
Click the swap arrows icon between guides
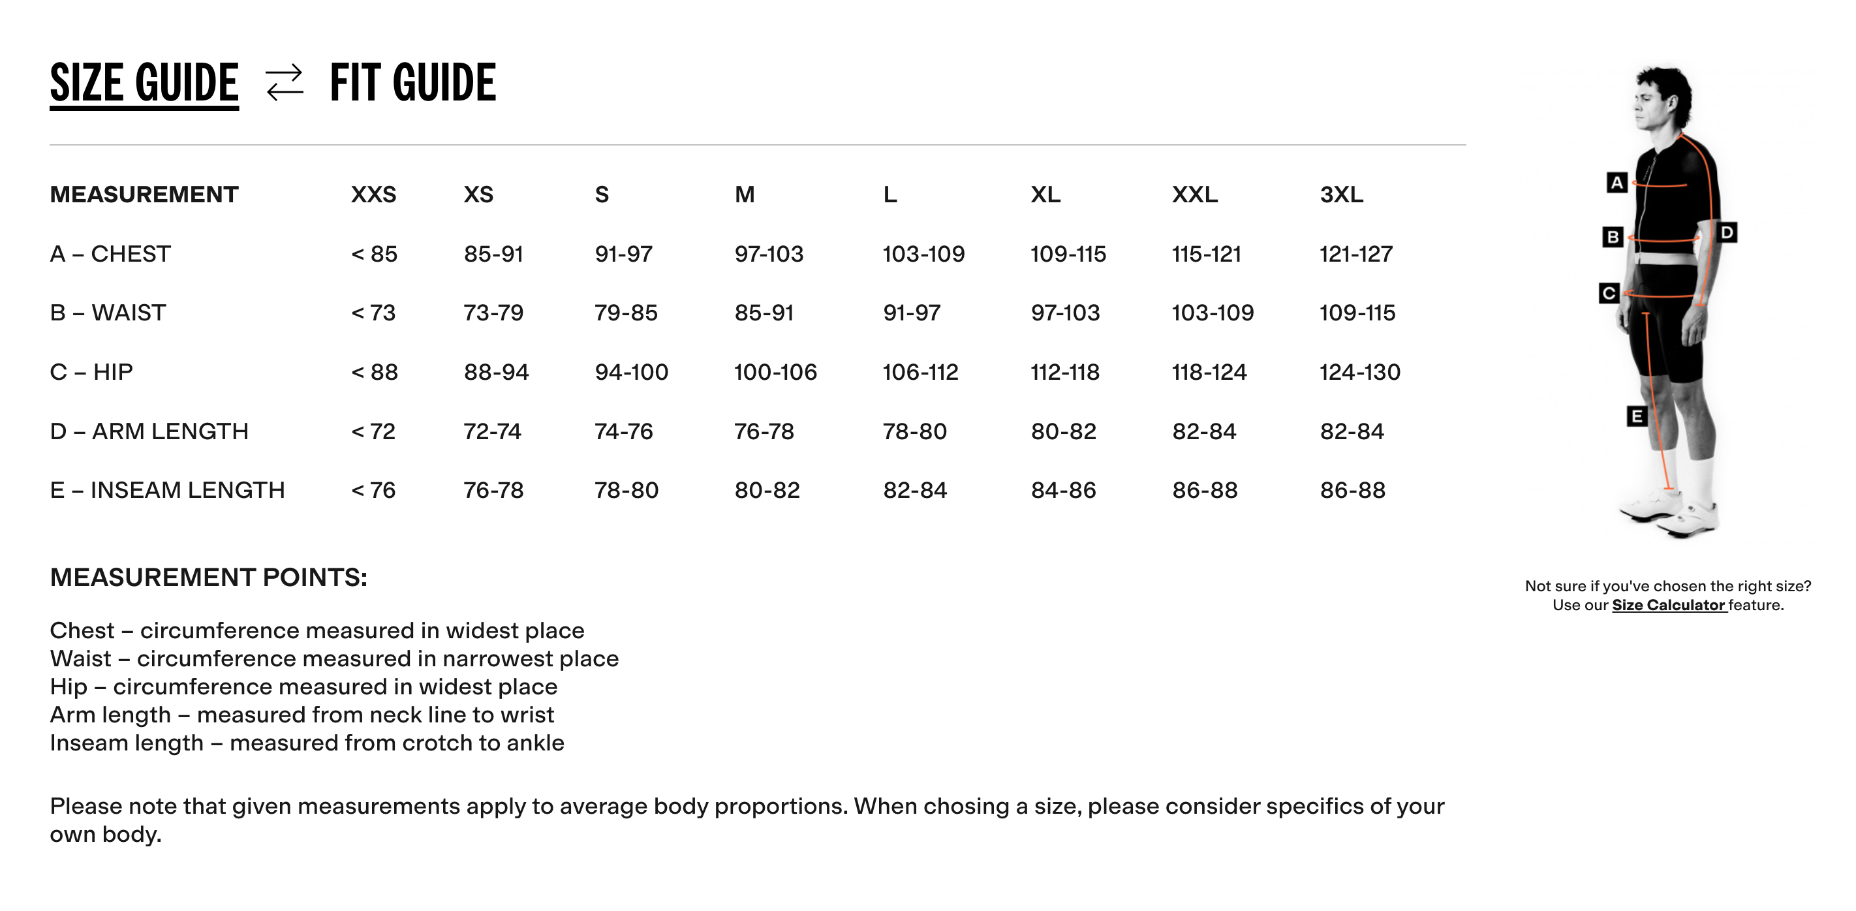pos(285,83)
